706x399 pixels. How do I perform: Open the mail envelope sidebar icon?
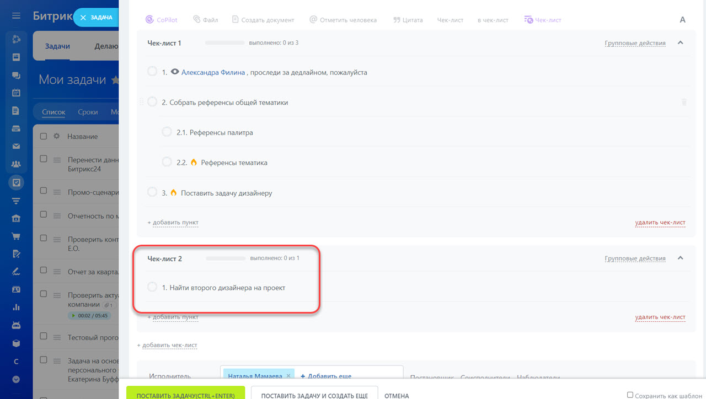tap(16, 146)
